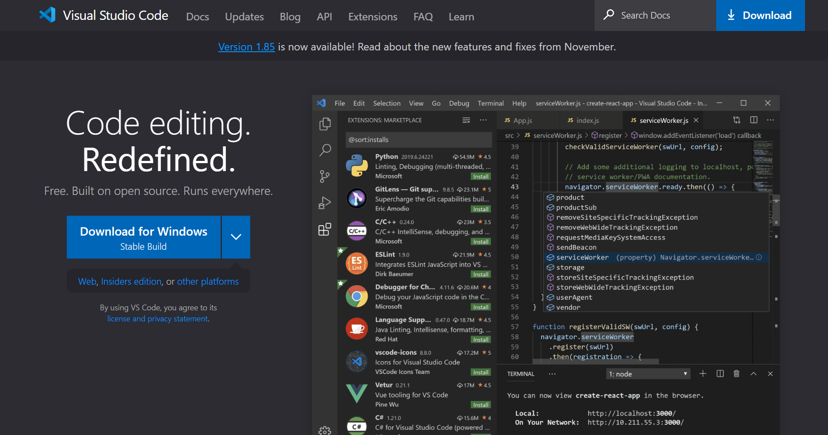Viewport: 828px width, 435px height.
Task: Open the Terminal menu
Action: point(490,103)
